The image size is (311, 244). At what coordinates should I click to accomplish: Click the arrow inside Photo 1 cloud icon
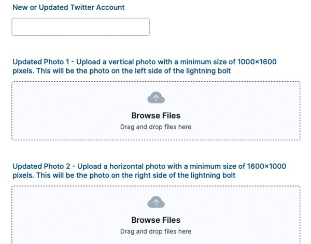point(156,98)
